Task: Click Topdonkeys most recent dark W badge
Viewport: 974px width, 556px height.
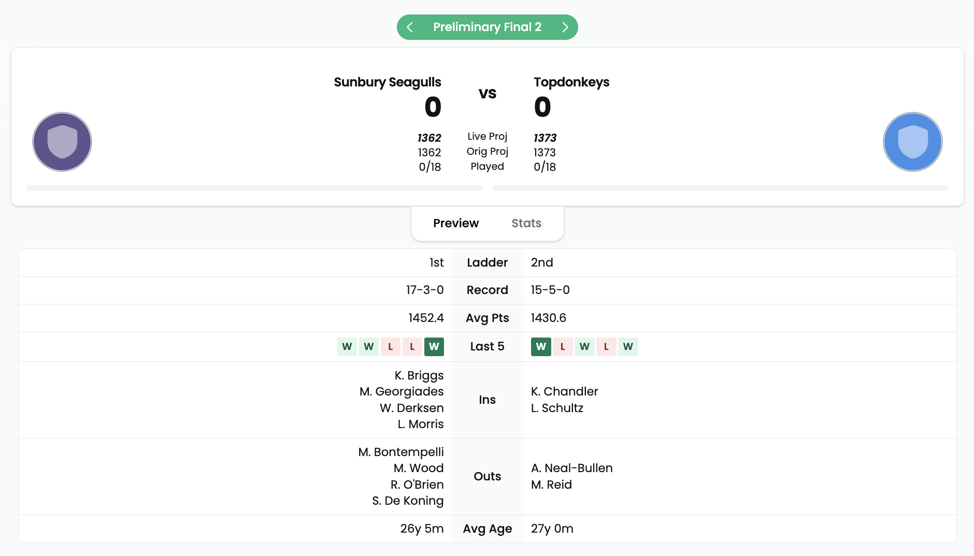Action: tap(541, 347)
